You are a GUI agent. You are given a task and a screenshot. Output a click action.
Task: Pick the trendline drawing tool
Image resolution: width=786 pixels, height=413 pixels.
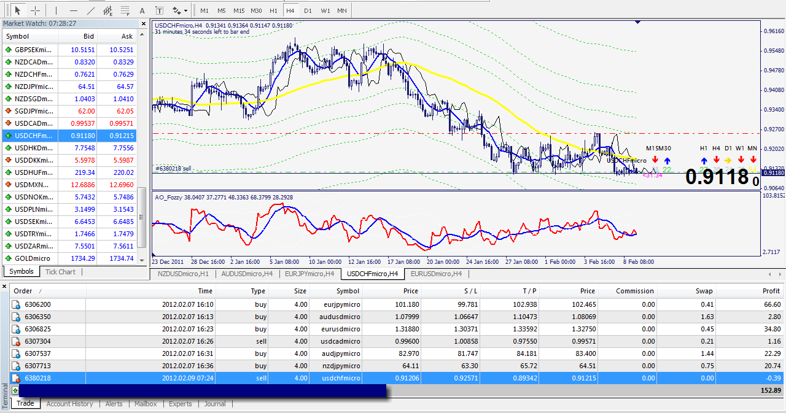(91, 10)
